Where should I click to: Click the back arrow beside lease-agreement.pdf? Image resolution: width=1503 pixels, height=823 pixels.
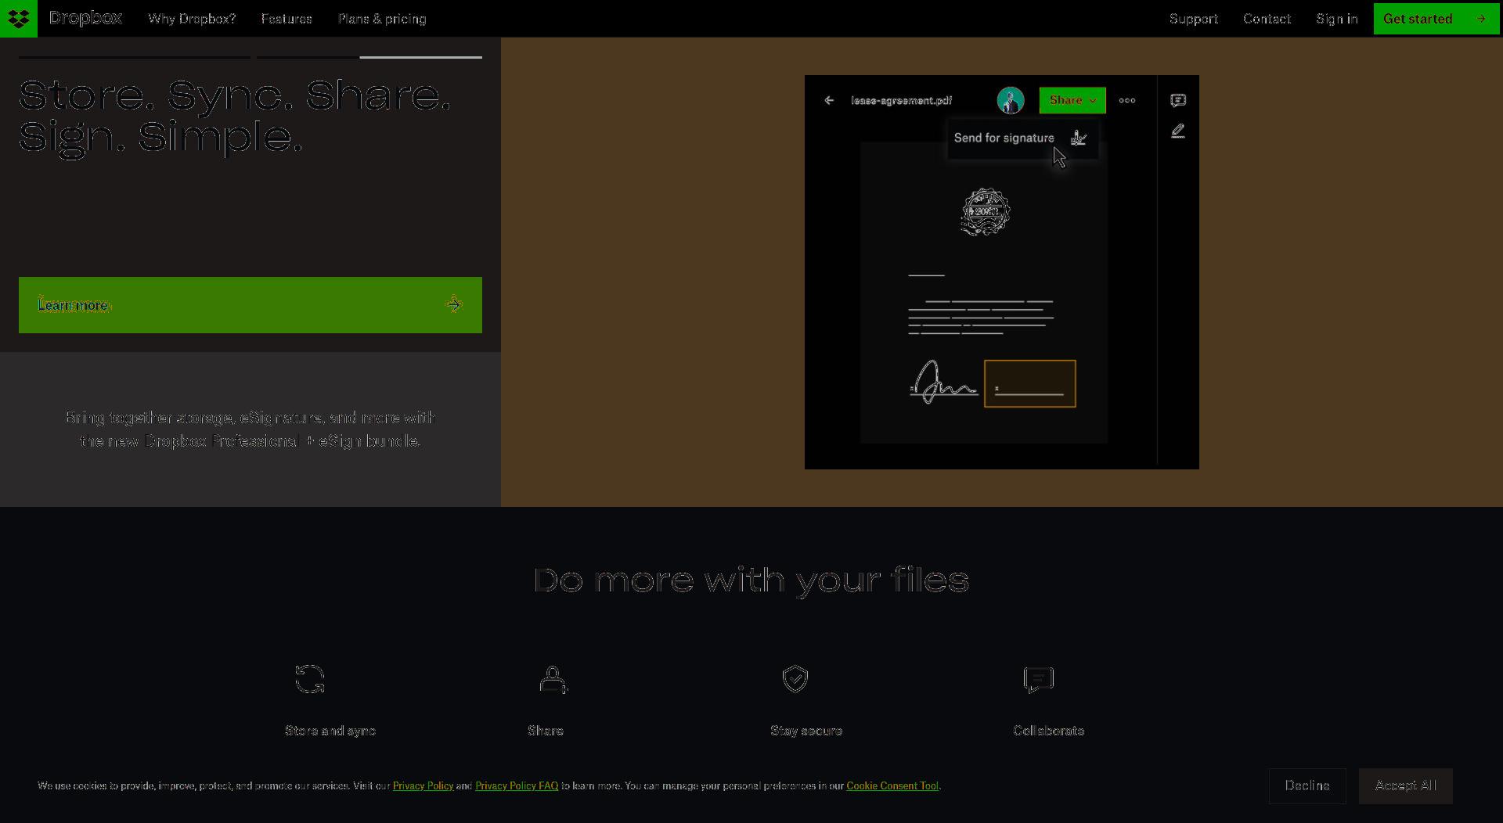click(829, 100)
